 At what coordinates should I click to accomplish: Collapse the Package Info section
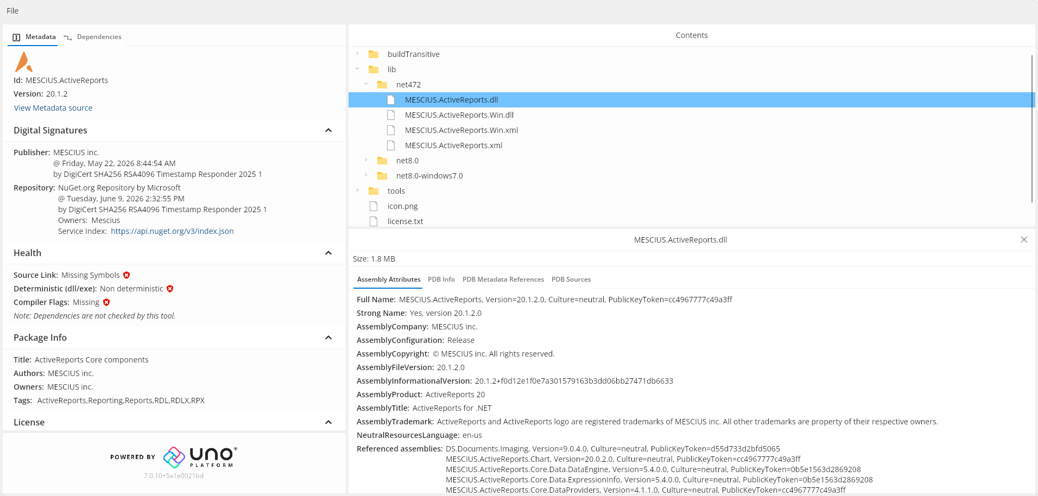click(x=328, y=338)
